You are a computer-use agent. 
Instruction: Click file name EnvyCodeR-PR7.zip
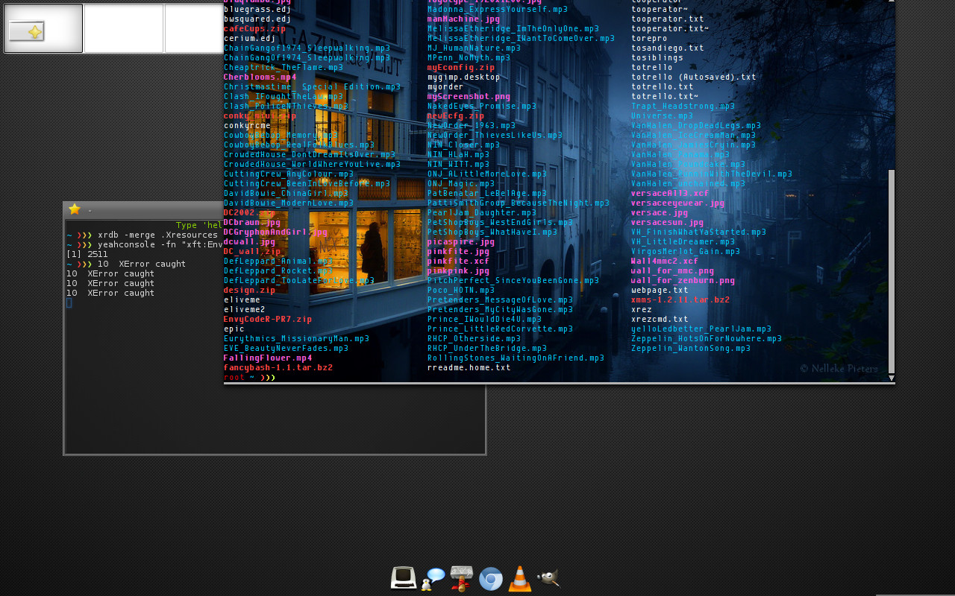pyautogui.click(x=267, y=319)
